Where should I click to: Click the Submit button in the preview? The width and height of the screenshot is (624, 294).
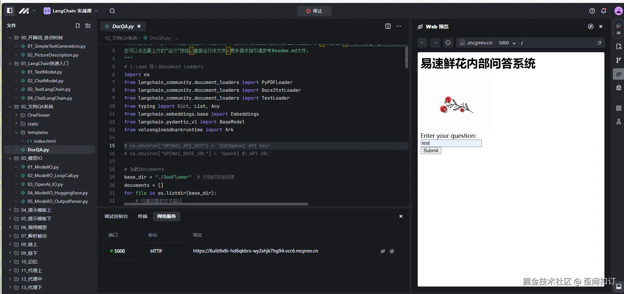click(430, 151)
